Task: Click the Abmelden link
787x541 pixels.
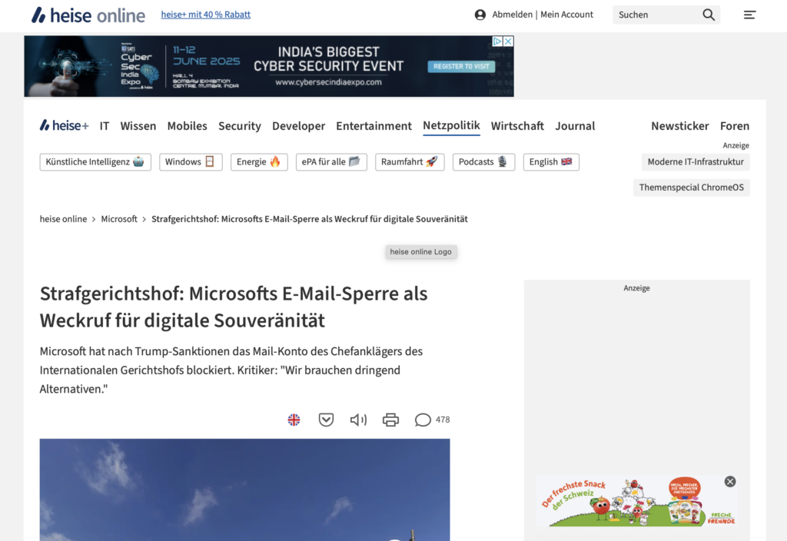Action: (512, 15)
